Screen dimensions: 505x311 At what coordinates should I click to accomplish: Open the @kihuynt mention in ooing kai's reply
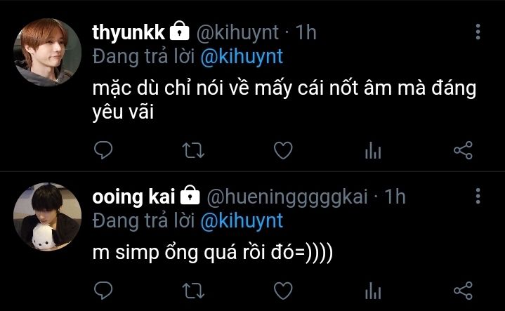point(241,220)
